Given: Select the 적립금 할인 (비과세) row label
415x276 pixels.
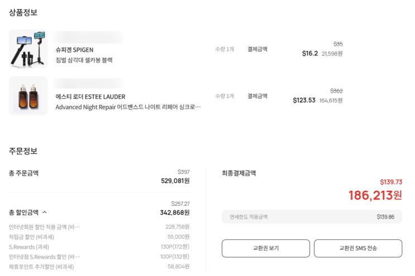Looking at the screenshot, I should click(x=31, y=237).
